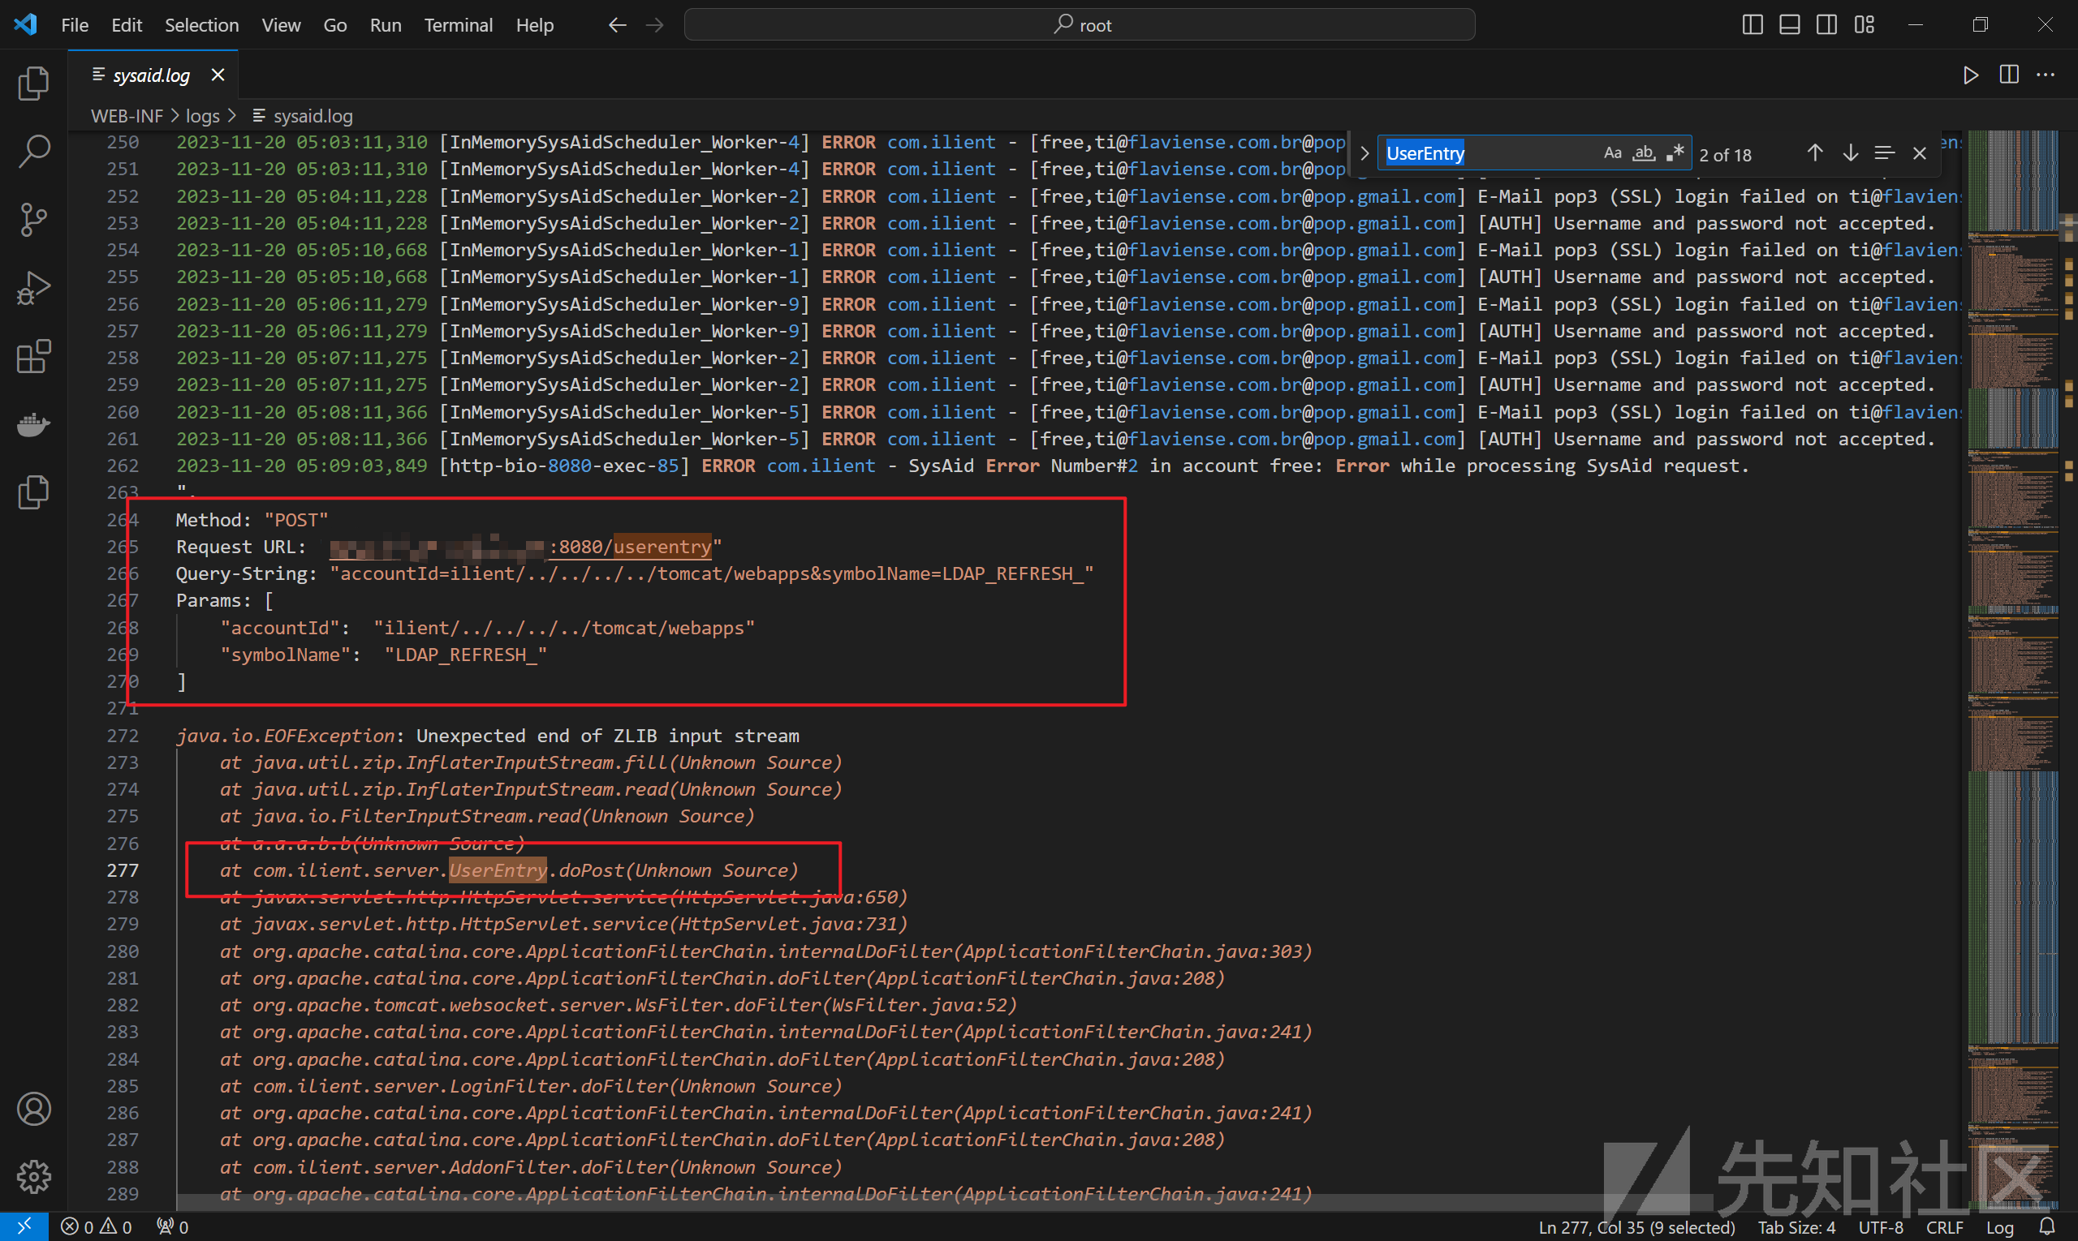Open More Actions ellipsis in editor toolbar

(2046, 75)
